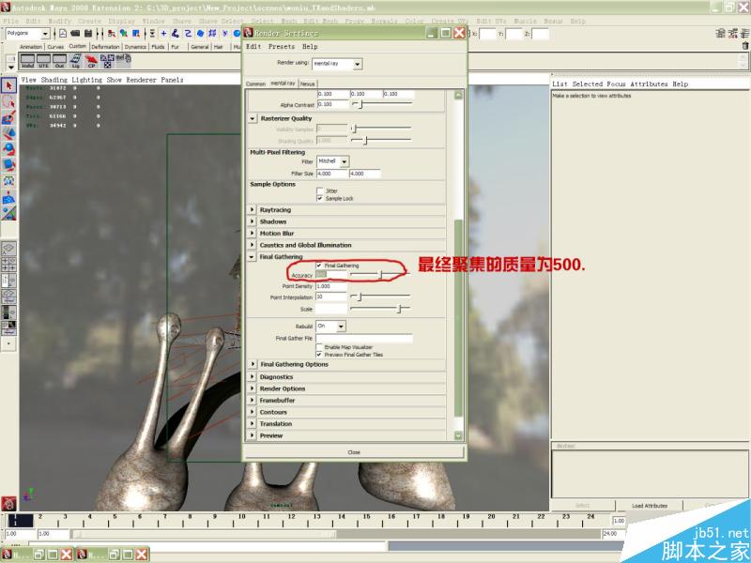Image resolution: width=751 pixels, height=563 pixels.
Task: Click the CP shelf icon
Action: pyautogui.click(x=91, y=61)
